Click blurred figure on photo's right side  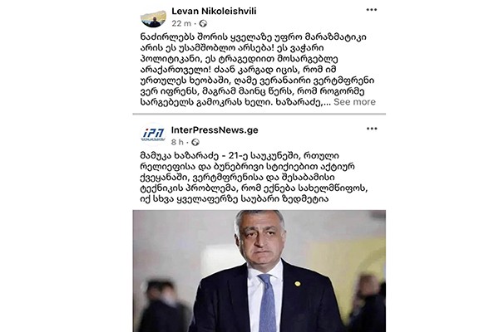pyautogui.click(x=368, y=304)
